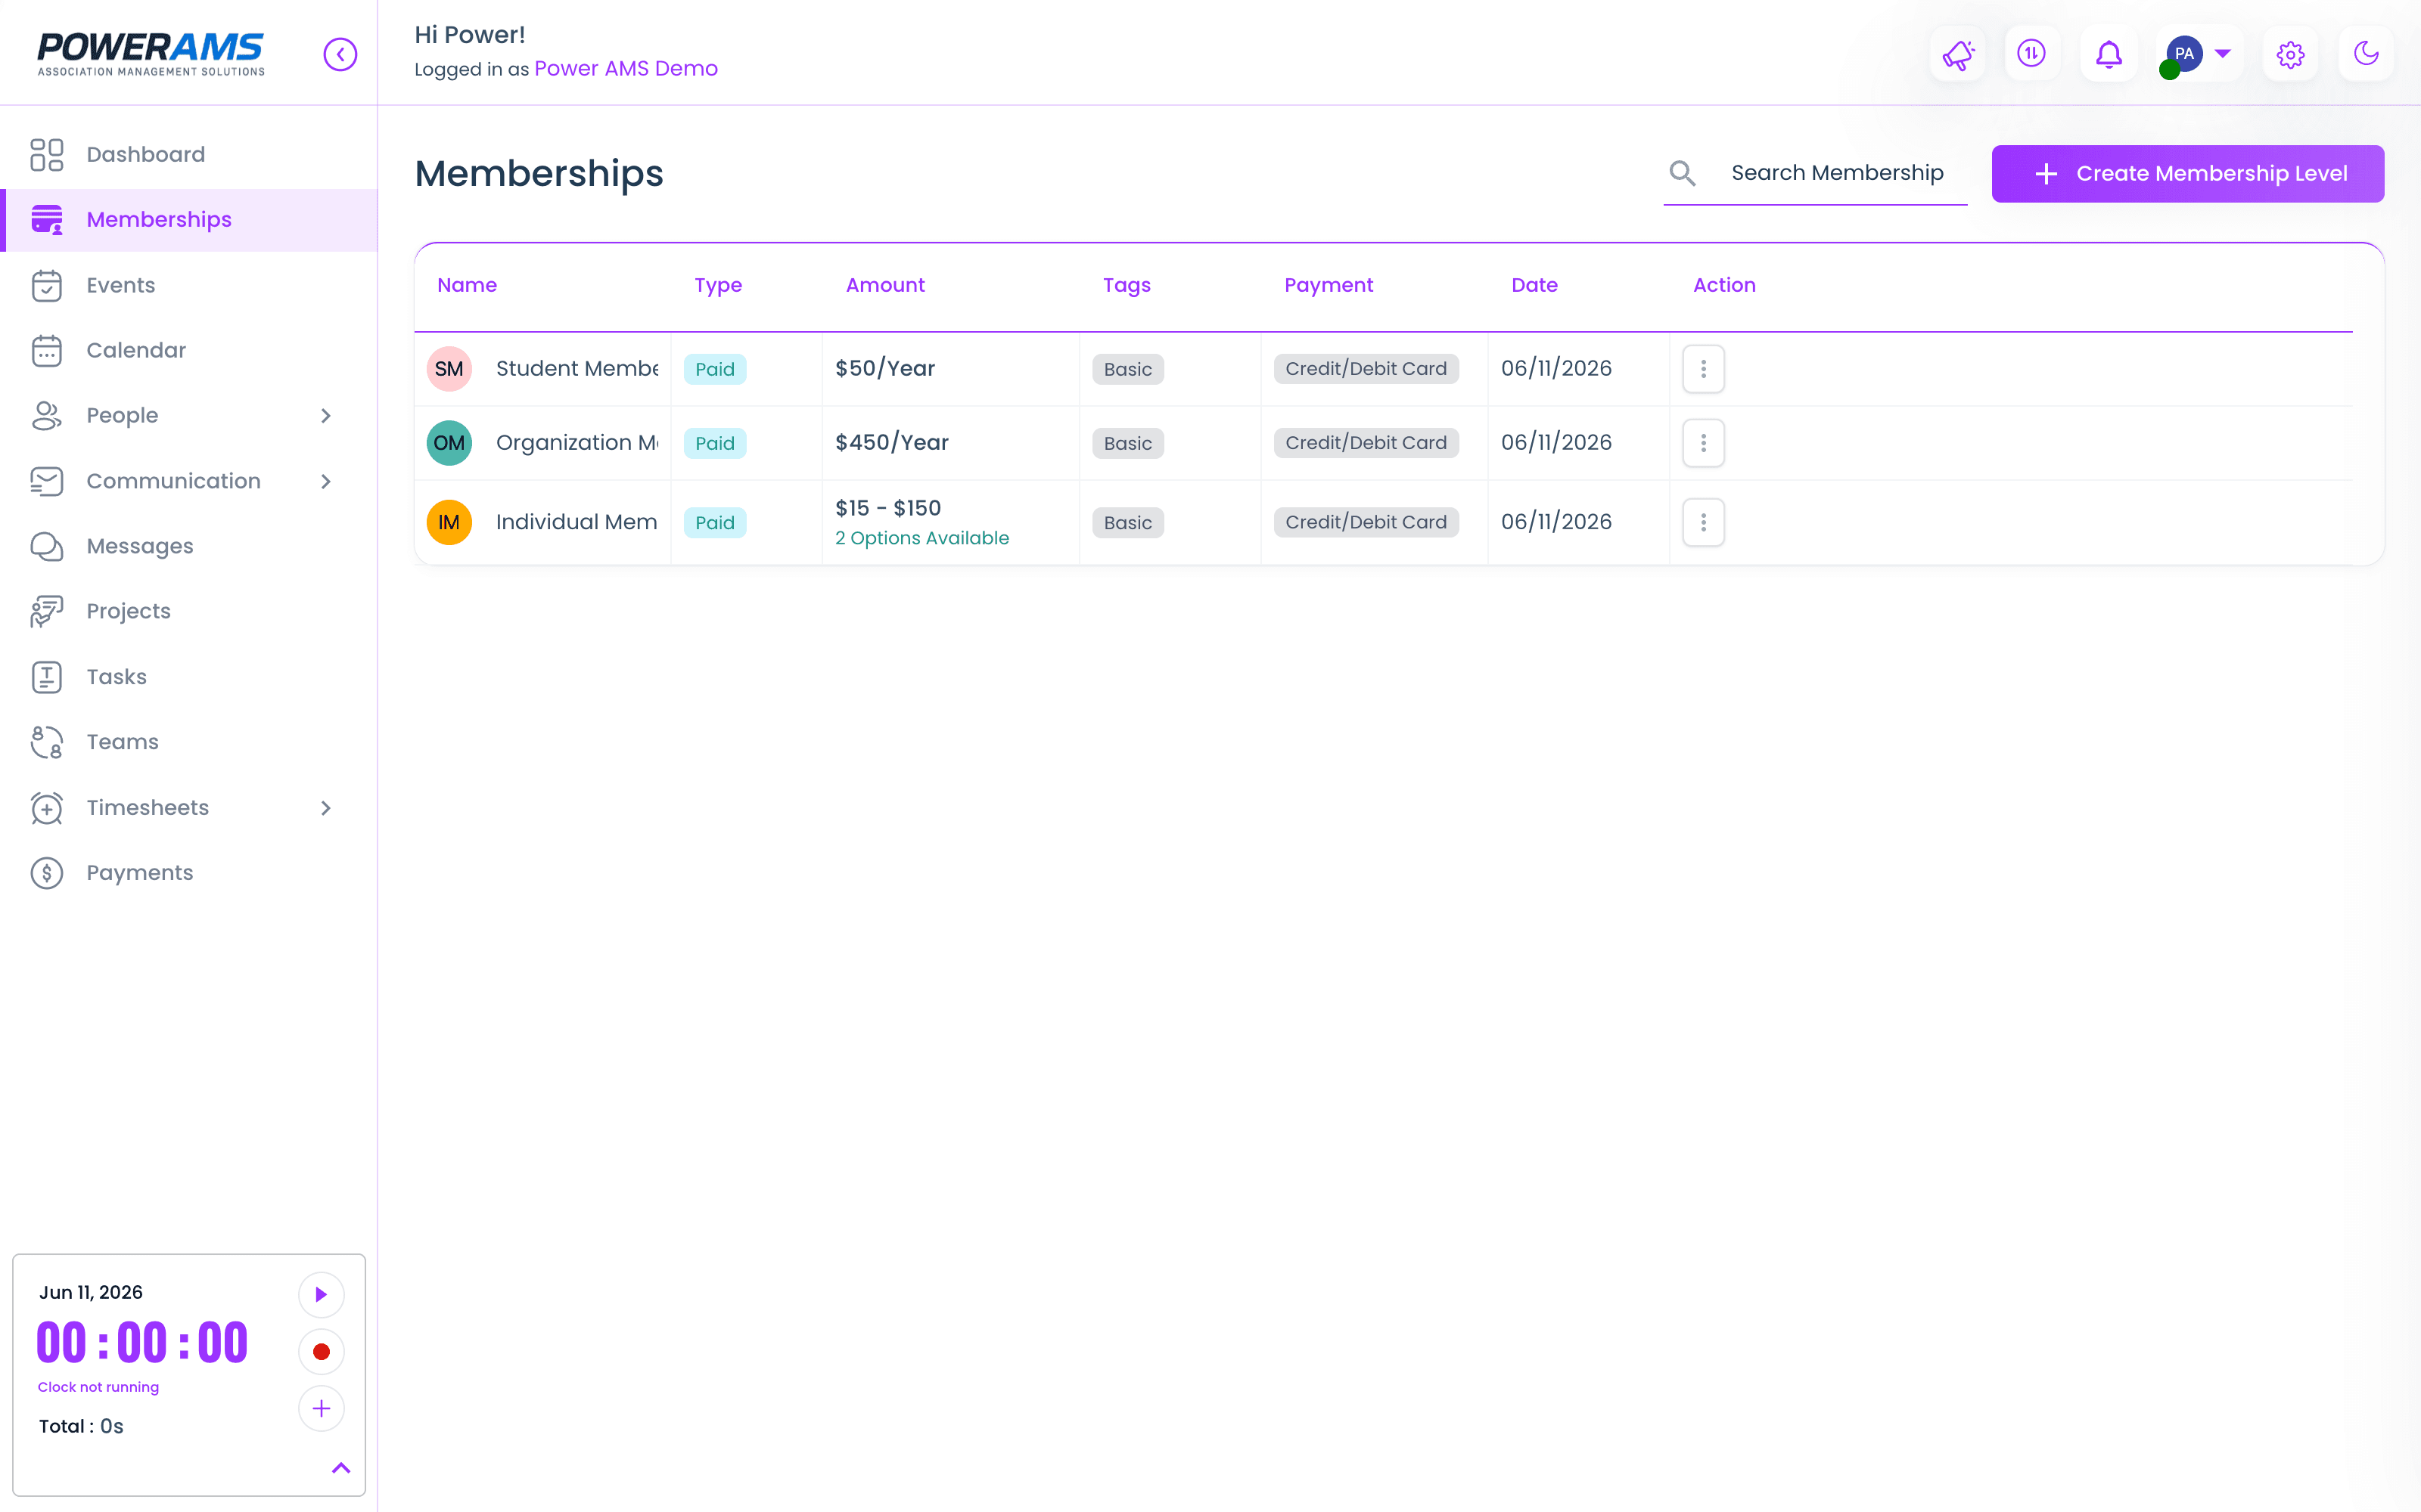Screen dimensions: 2421x1512
Task: Add a manual time entry plus button
Action: [x=321, y=1409]
